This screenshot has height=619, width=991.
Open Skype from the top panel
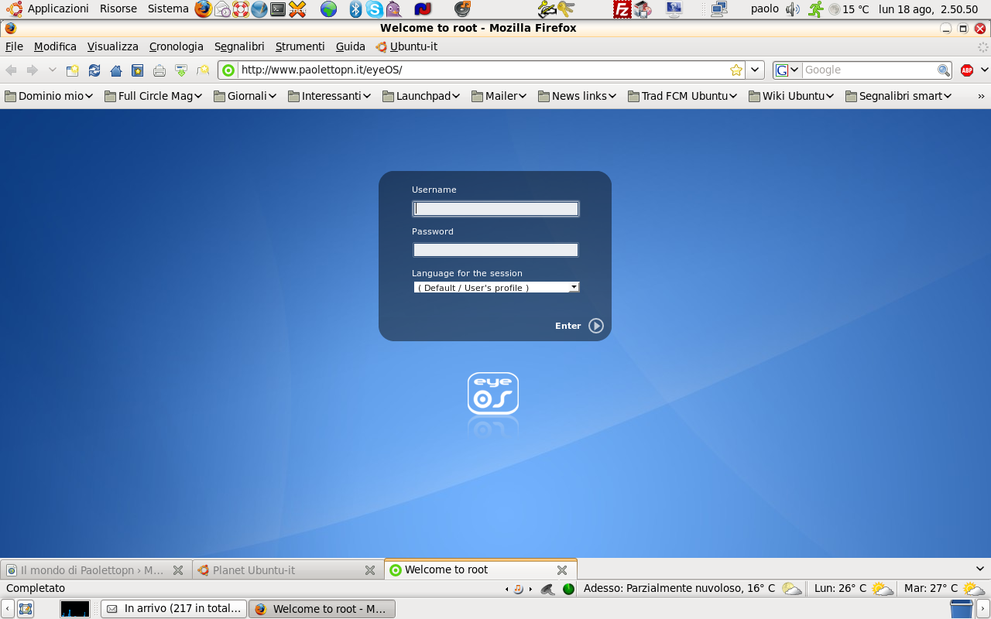pyautogui.click(x=375, y=9)
